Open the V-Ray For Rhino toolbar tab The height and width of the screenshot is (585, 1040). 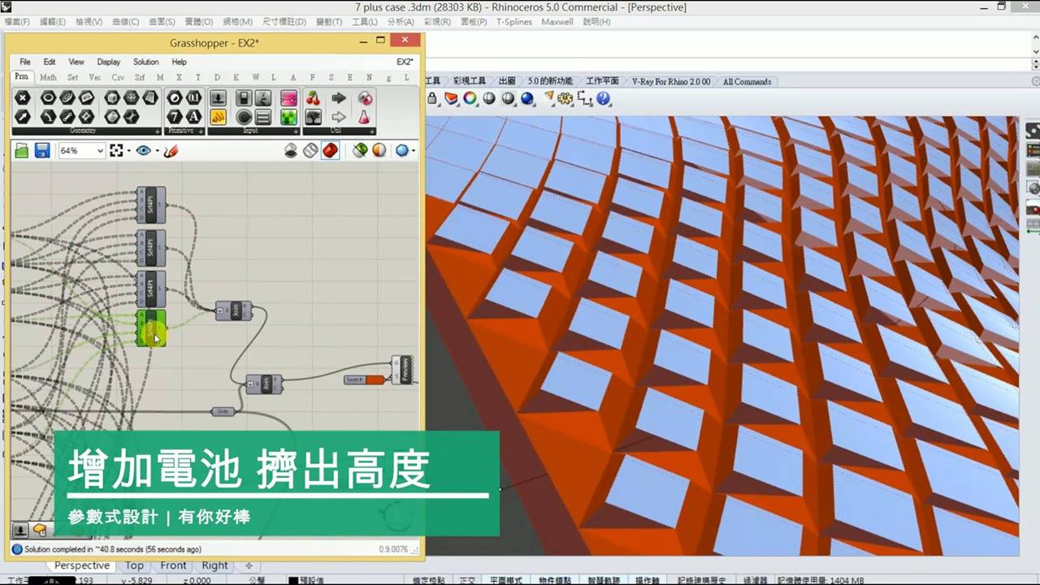pos(670,81)
